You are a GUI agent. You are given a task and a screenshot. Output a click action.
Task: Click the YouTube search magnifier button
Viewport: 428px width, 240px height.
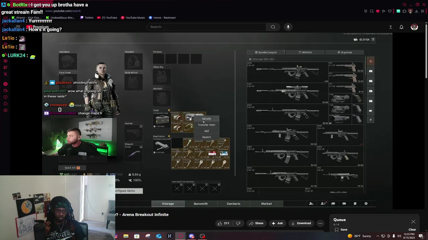click(273, 27)
